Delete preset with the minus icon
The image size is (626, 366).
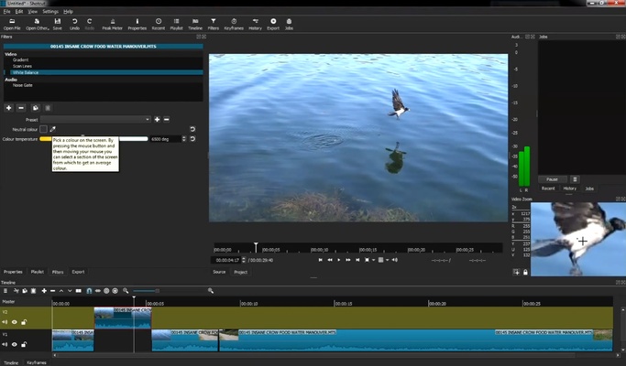pos(167,119)
